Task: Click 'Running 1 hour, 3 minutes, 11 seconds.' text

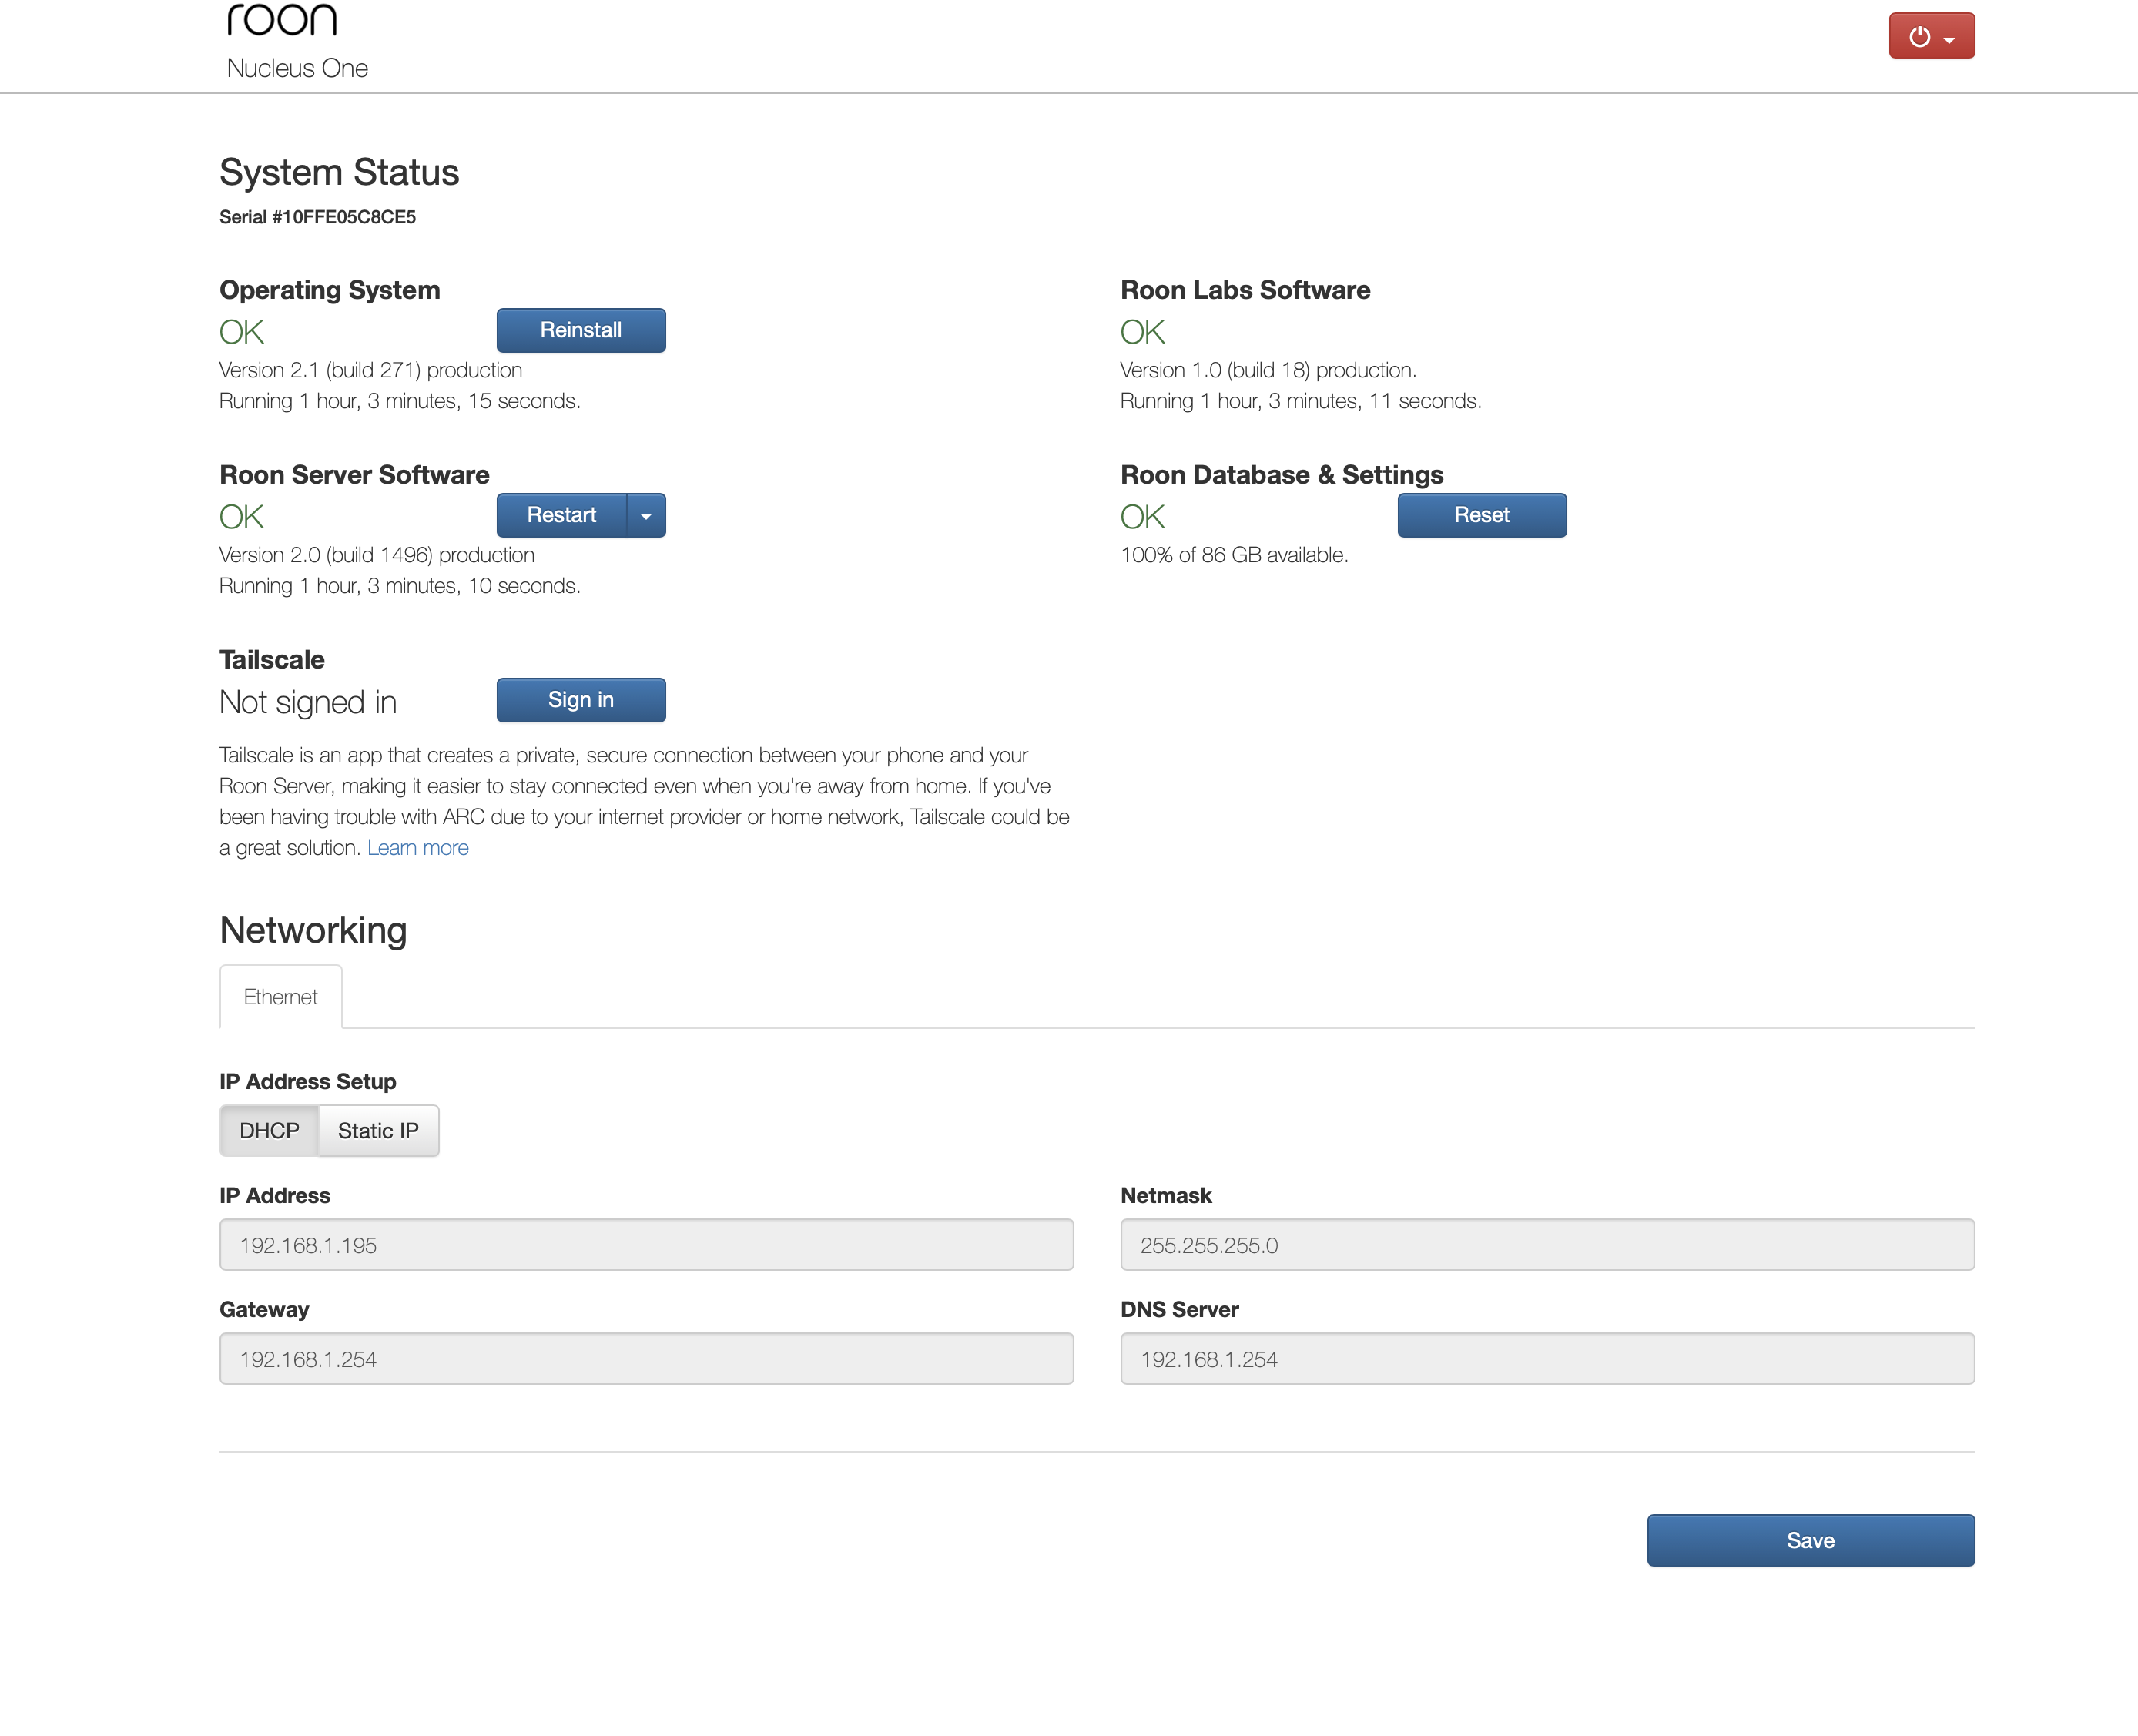Action: (1301, 401)
